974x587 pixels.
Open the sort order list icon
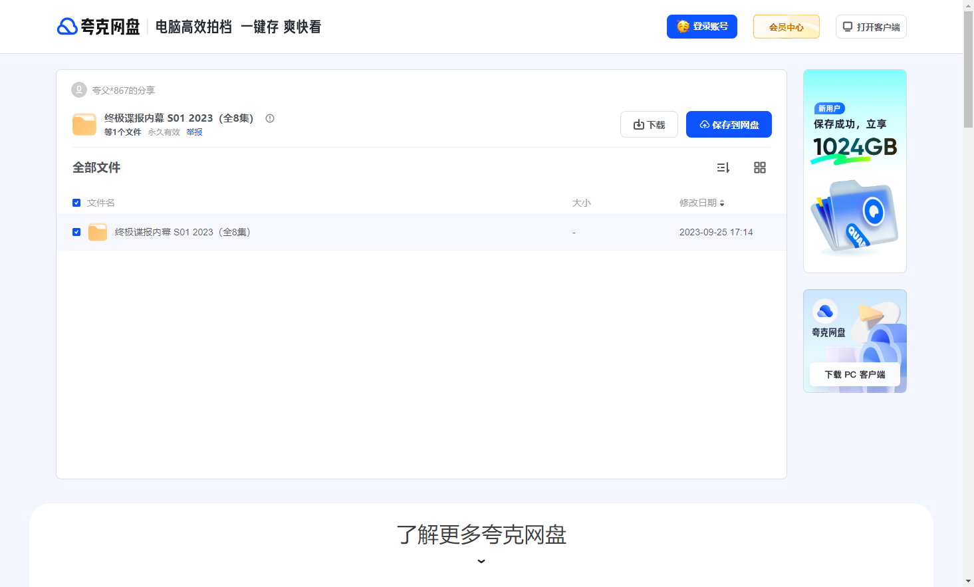tap(723, 168)
